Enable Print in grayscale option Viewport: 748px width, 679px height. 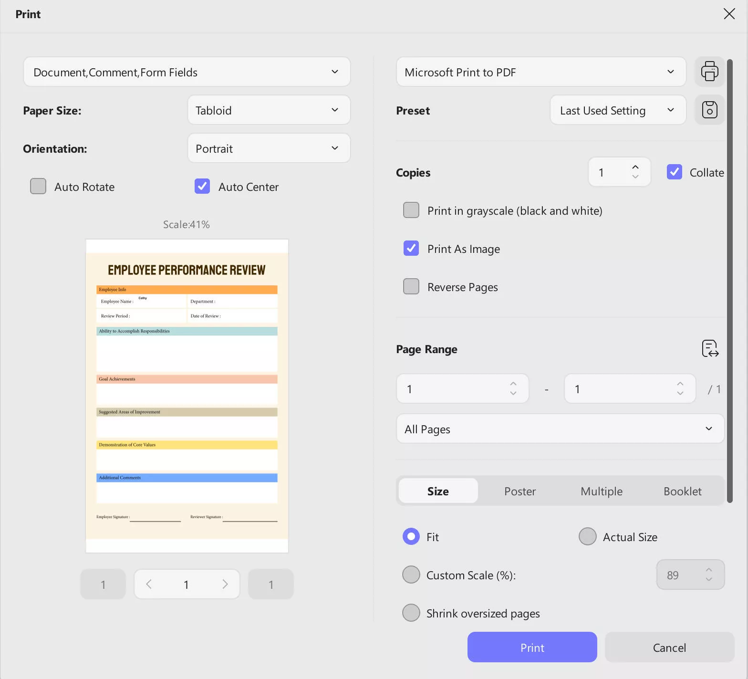pos(411,210)
